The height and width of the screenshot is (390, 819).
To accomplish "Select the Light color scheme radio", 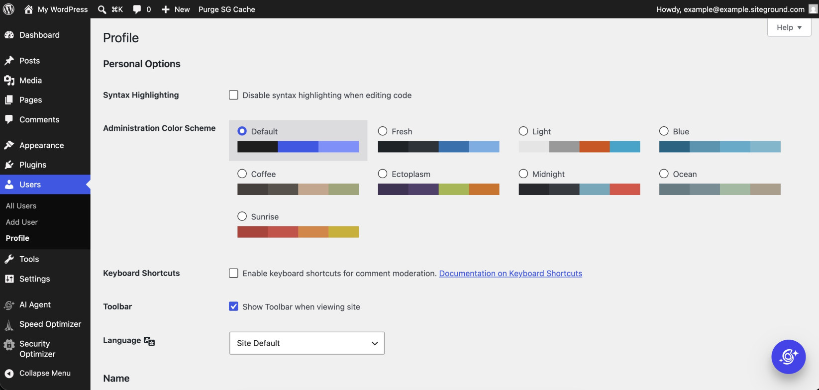I will (523, 131).
